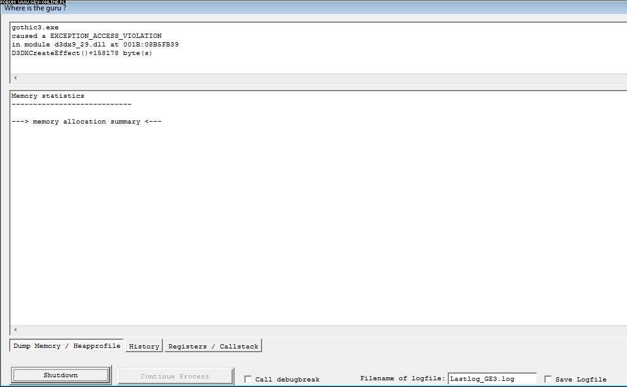Click the Memory statistics heading text
627x387 pixels.
point(48,96)
